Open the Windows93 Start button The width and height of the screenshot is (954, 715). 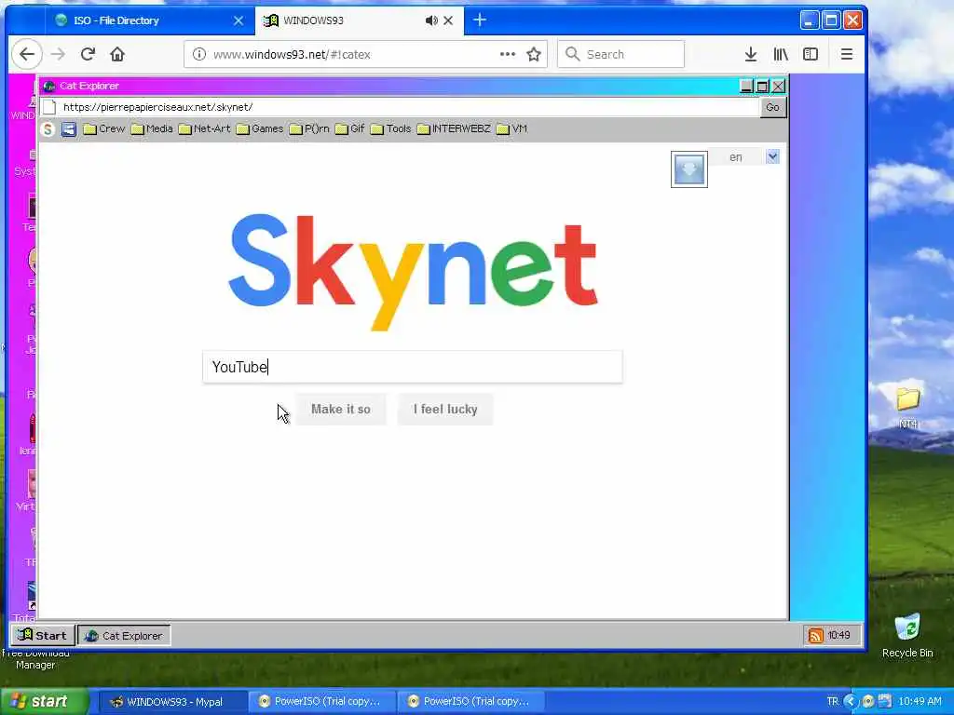[43, 635]
